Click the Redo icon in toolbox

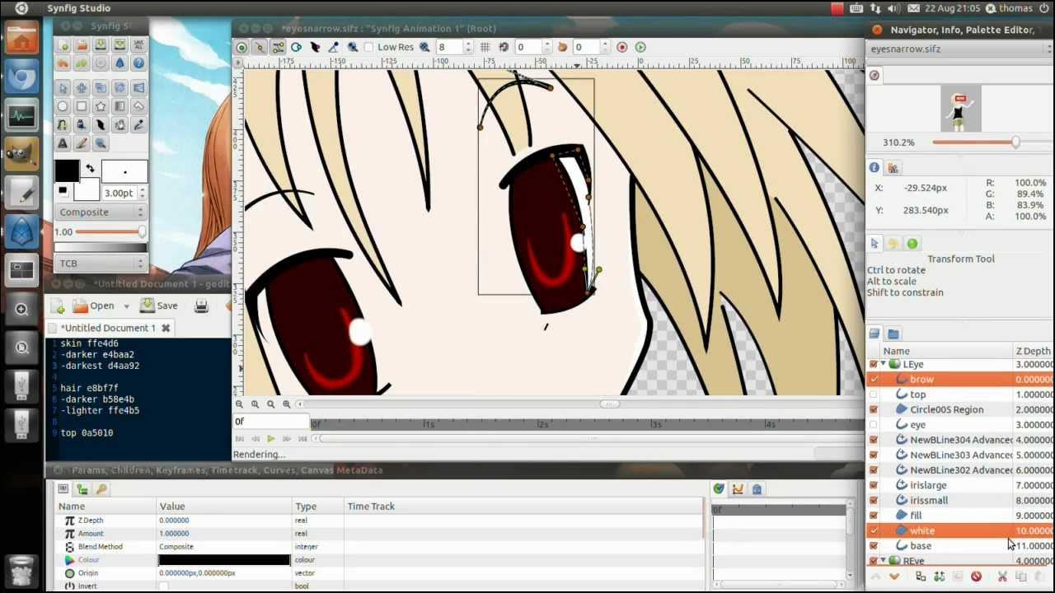82,63
